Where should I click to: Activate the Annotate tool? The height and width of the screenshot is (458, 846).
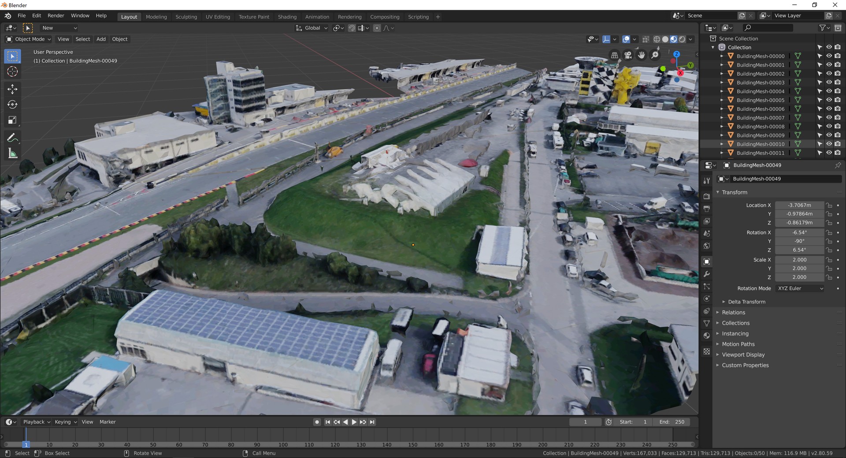pos(12,138)
